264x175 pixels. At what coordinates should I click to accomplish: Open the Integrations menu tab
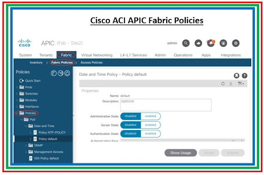tap(231, 55)
